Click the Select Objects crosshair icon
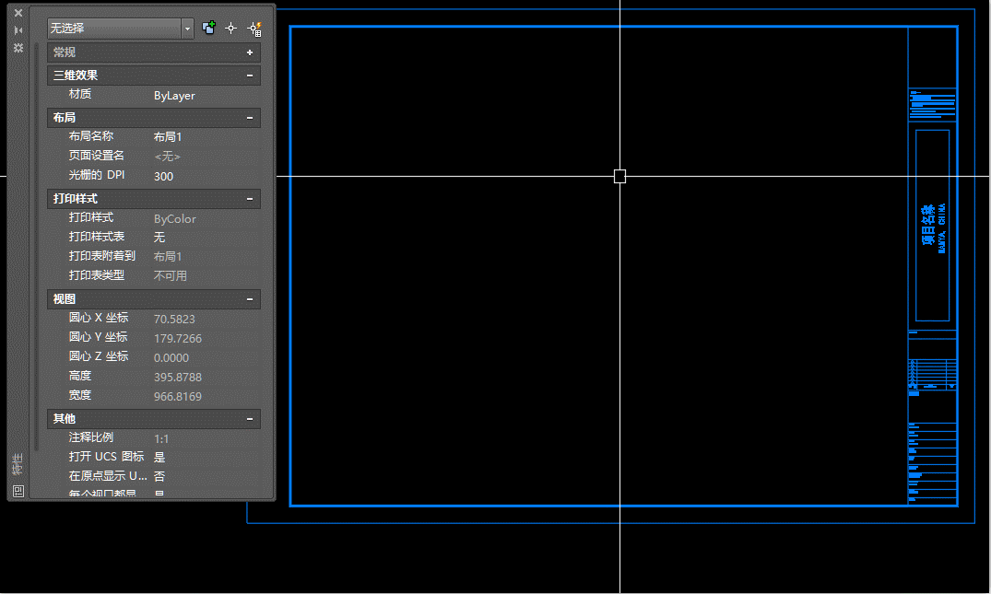This screenshot has height=594, width=991. tap(231, 29)
